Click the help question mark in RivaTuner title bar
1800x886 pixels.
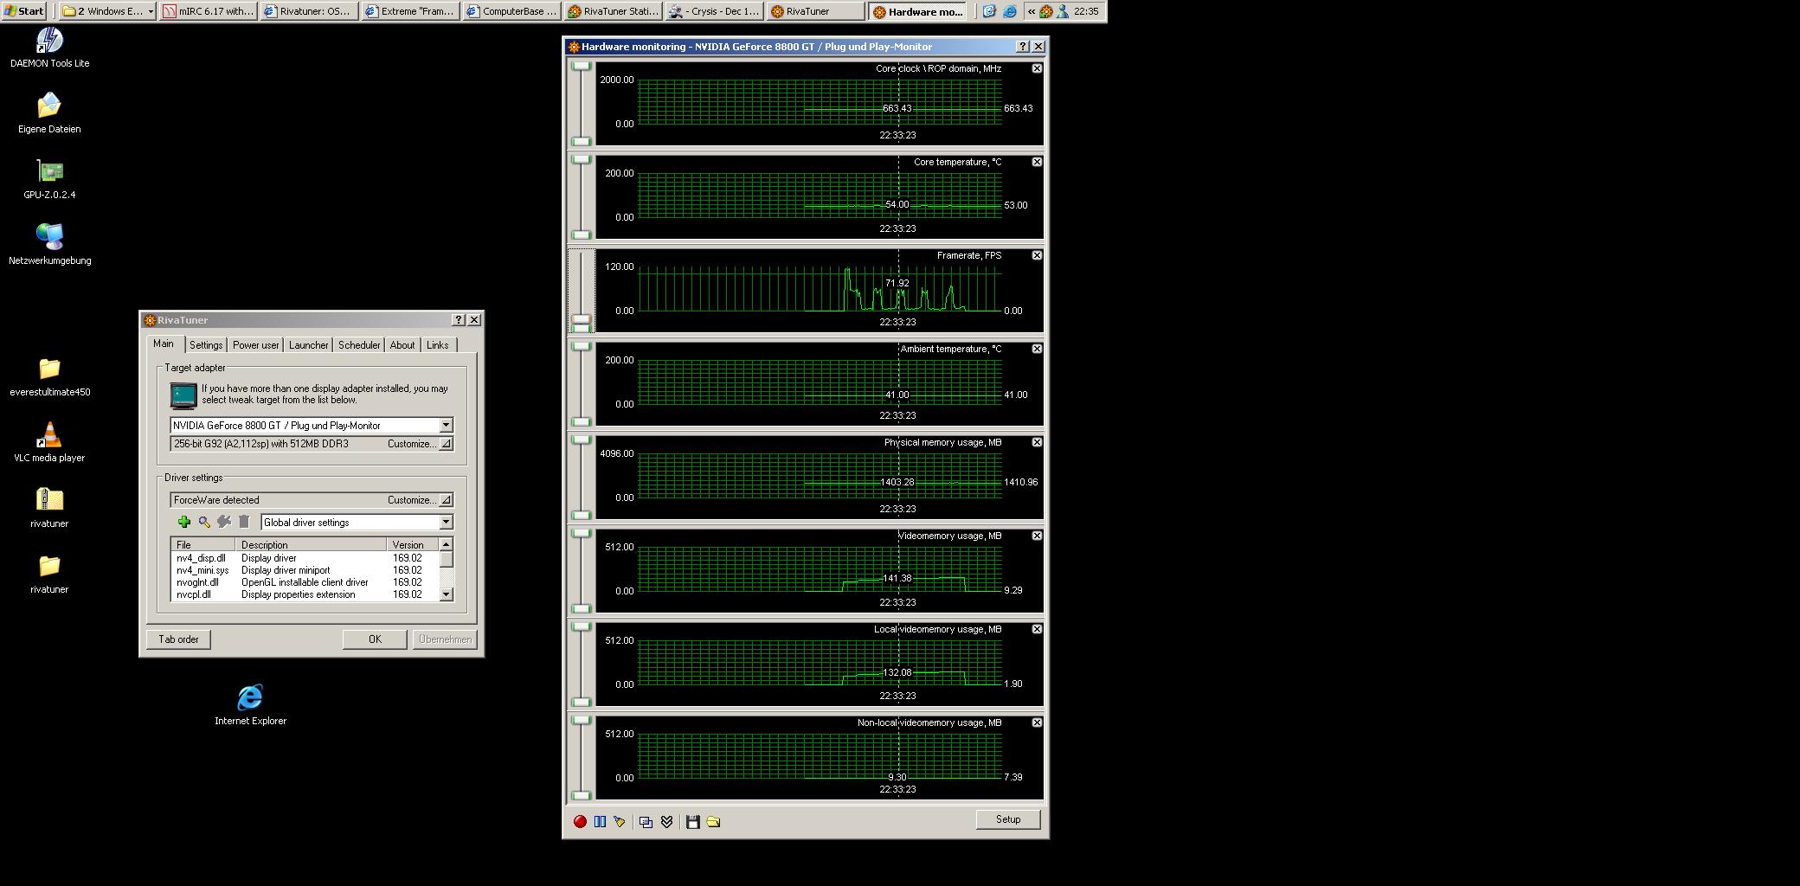tap(459, 320)
